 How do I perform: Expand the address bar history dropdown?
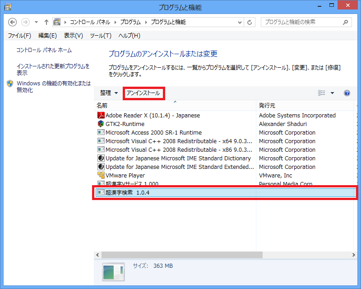[239, 22]
